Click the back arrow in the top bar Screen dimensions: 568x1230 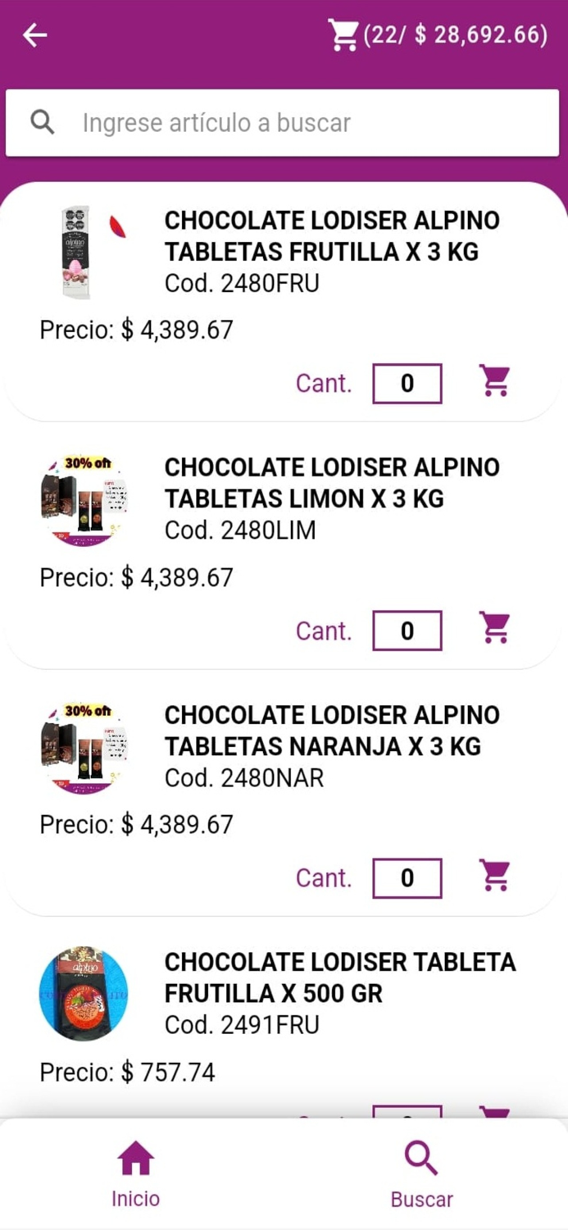(34, 34)
